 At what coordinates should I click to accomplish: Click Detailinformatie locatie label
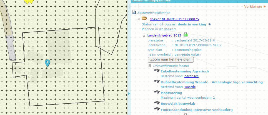[x=171, y=66]
